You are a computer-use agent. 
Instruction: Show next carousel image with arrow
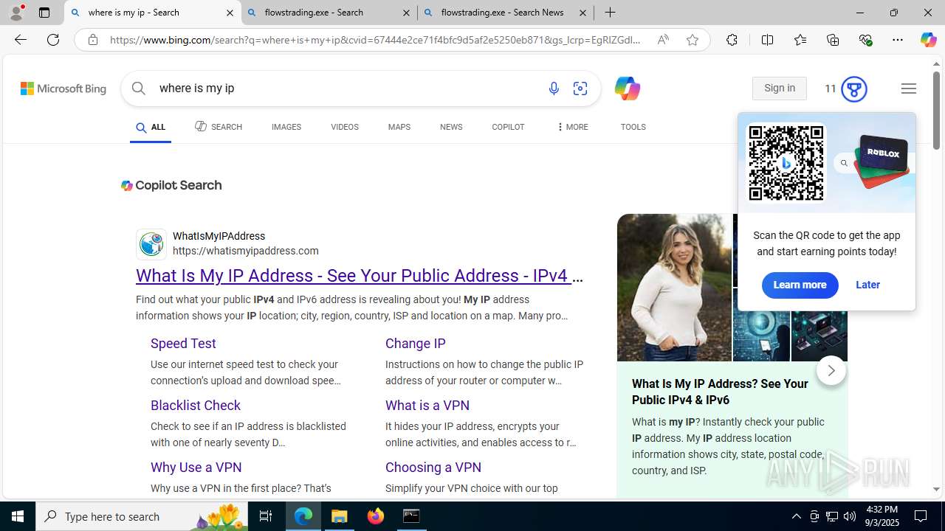tap(831, 370)
